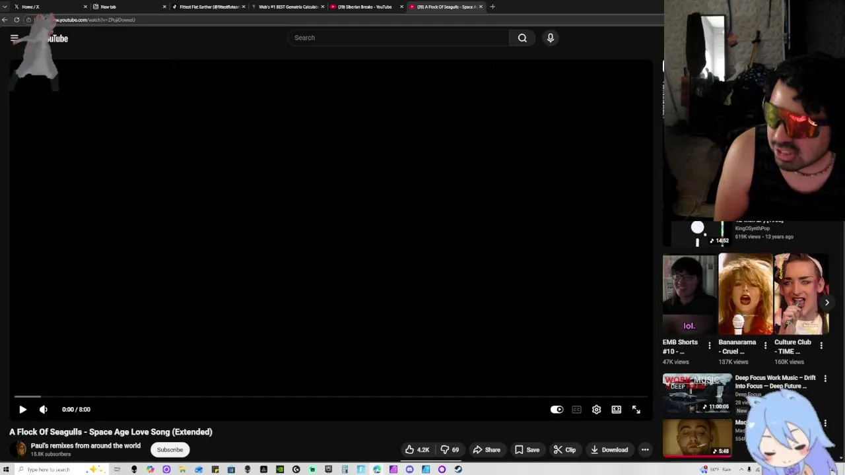This screenshot has width=845, height=475.
Task: Play the Space Age Love Song video
Action: click(22, 410)
